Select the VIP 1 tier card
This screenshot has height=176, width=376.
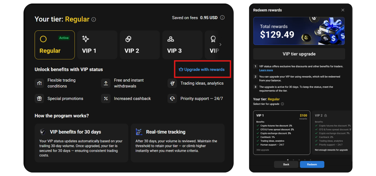tap(97, 45)
